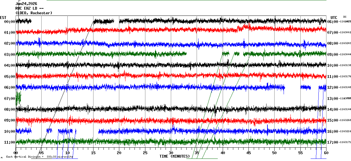Image resolution: width=351 pixels, height=161 pixels.
Task: Click the DC offset column header
Action: (x=345, y=17)
